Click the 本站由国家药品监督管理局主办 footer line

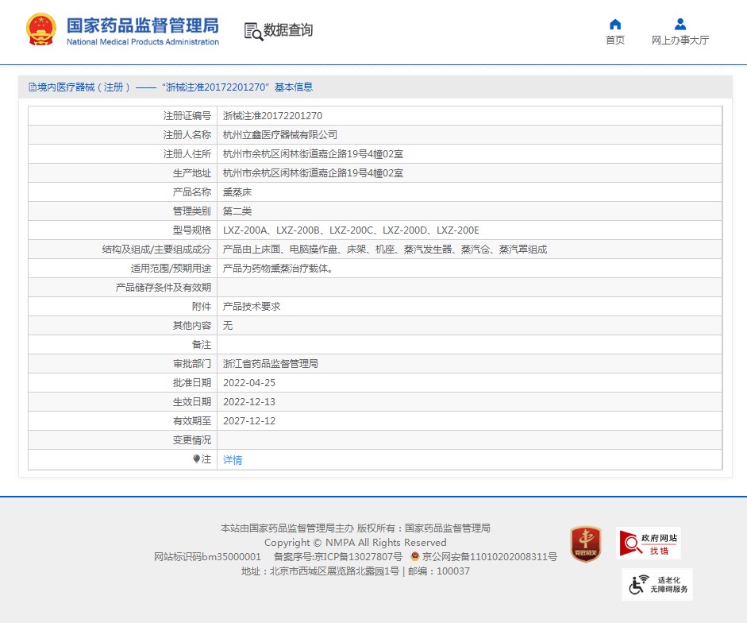[x=287, y=528]
